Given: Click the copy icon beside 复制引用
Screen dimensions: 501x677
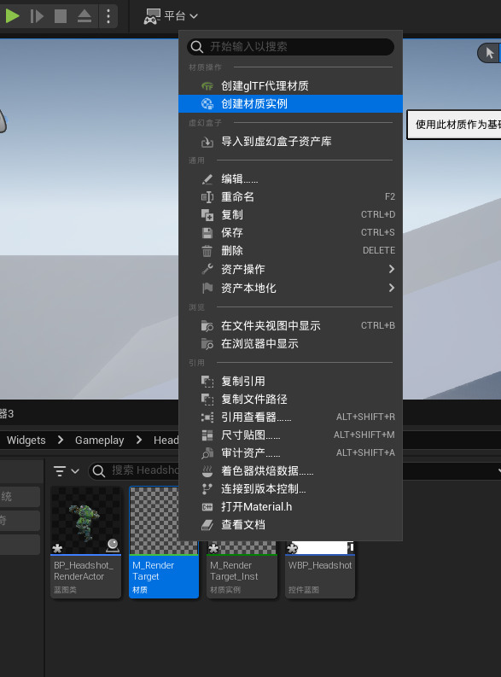Looking at the screenshot, I should point(207,382).
